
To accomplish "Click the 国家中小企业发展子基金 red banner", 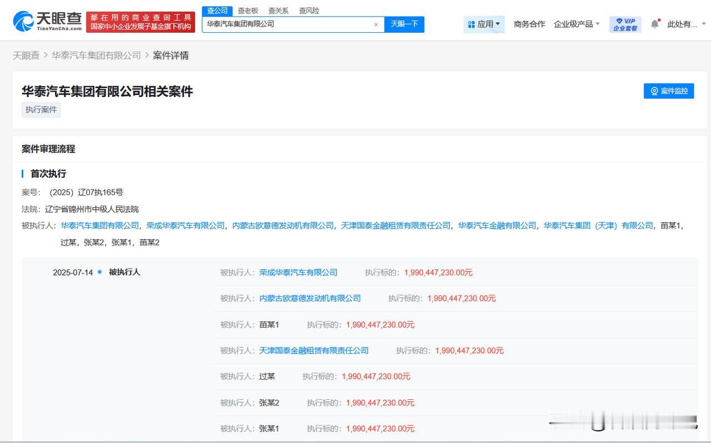I will point(141,22).
